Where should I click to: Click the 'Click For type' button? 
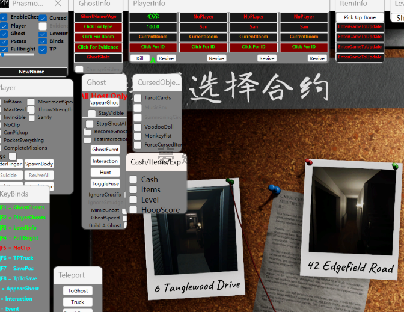(98, 27)
